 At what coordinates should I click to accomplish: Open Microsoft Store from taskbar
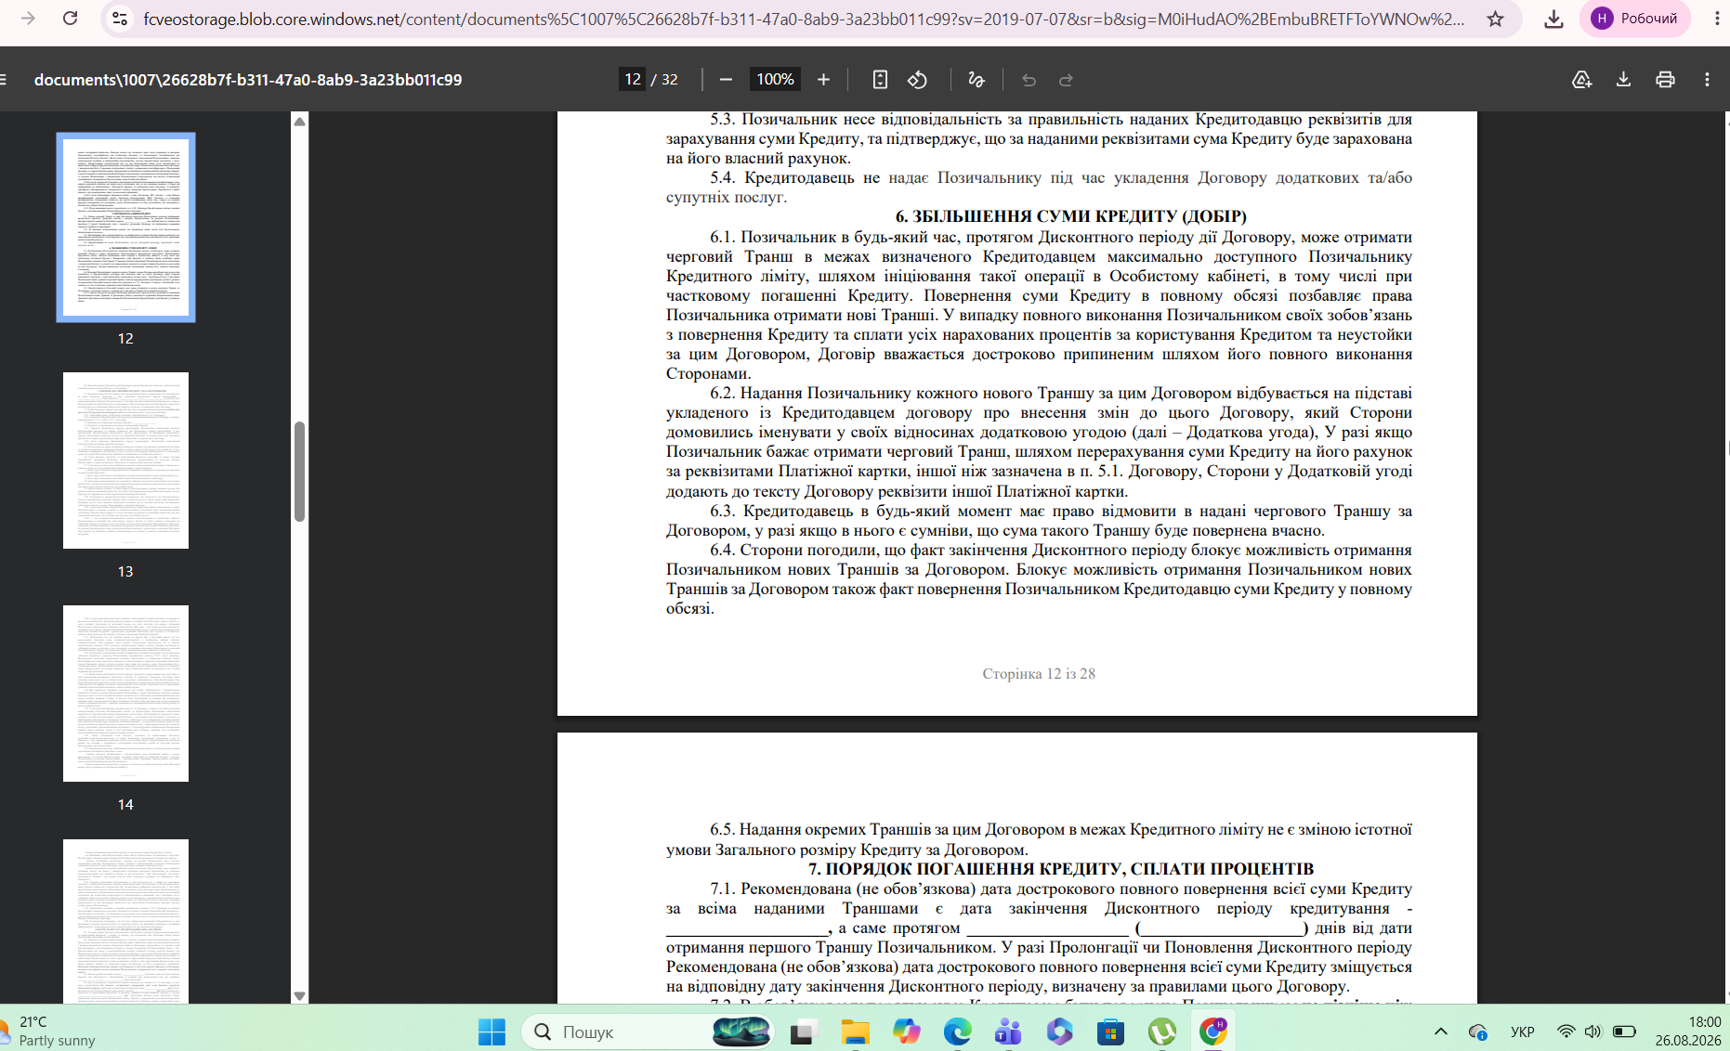[x=1110, y=1032]
